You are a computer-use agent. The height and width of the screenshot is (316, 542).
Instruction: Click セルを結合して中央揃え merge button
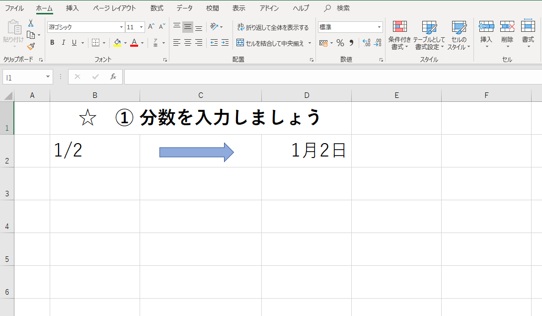[x=272, y=43]
